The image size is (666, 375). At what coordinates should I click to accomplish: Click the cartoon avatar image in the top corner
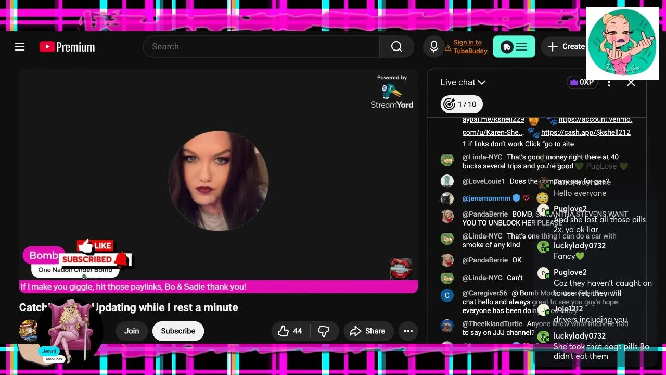622,44
